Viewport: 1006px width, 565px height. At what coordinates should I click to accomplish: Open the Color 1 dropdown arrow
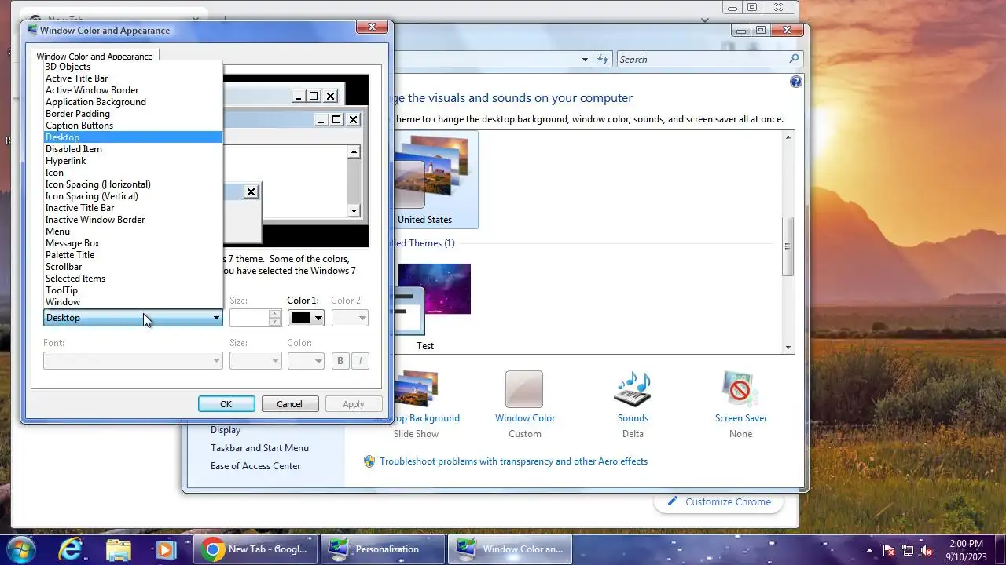[318, 318]
